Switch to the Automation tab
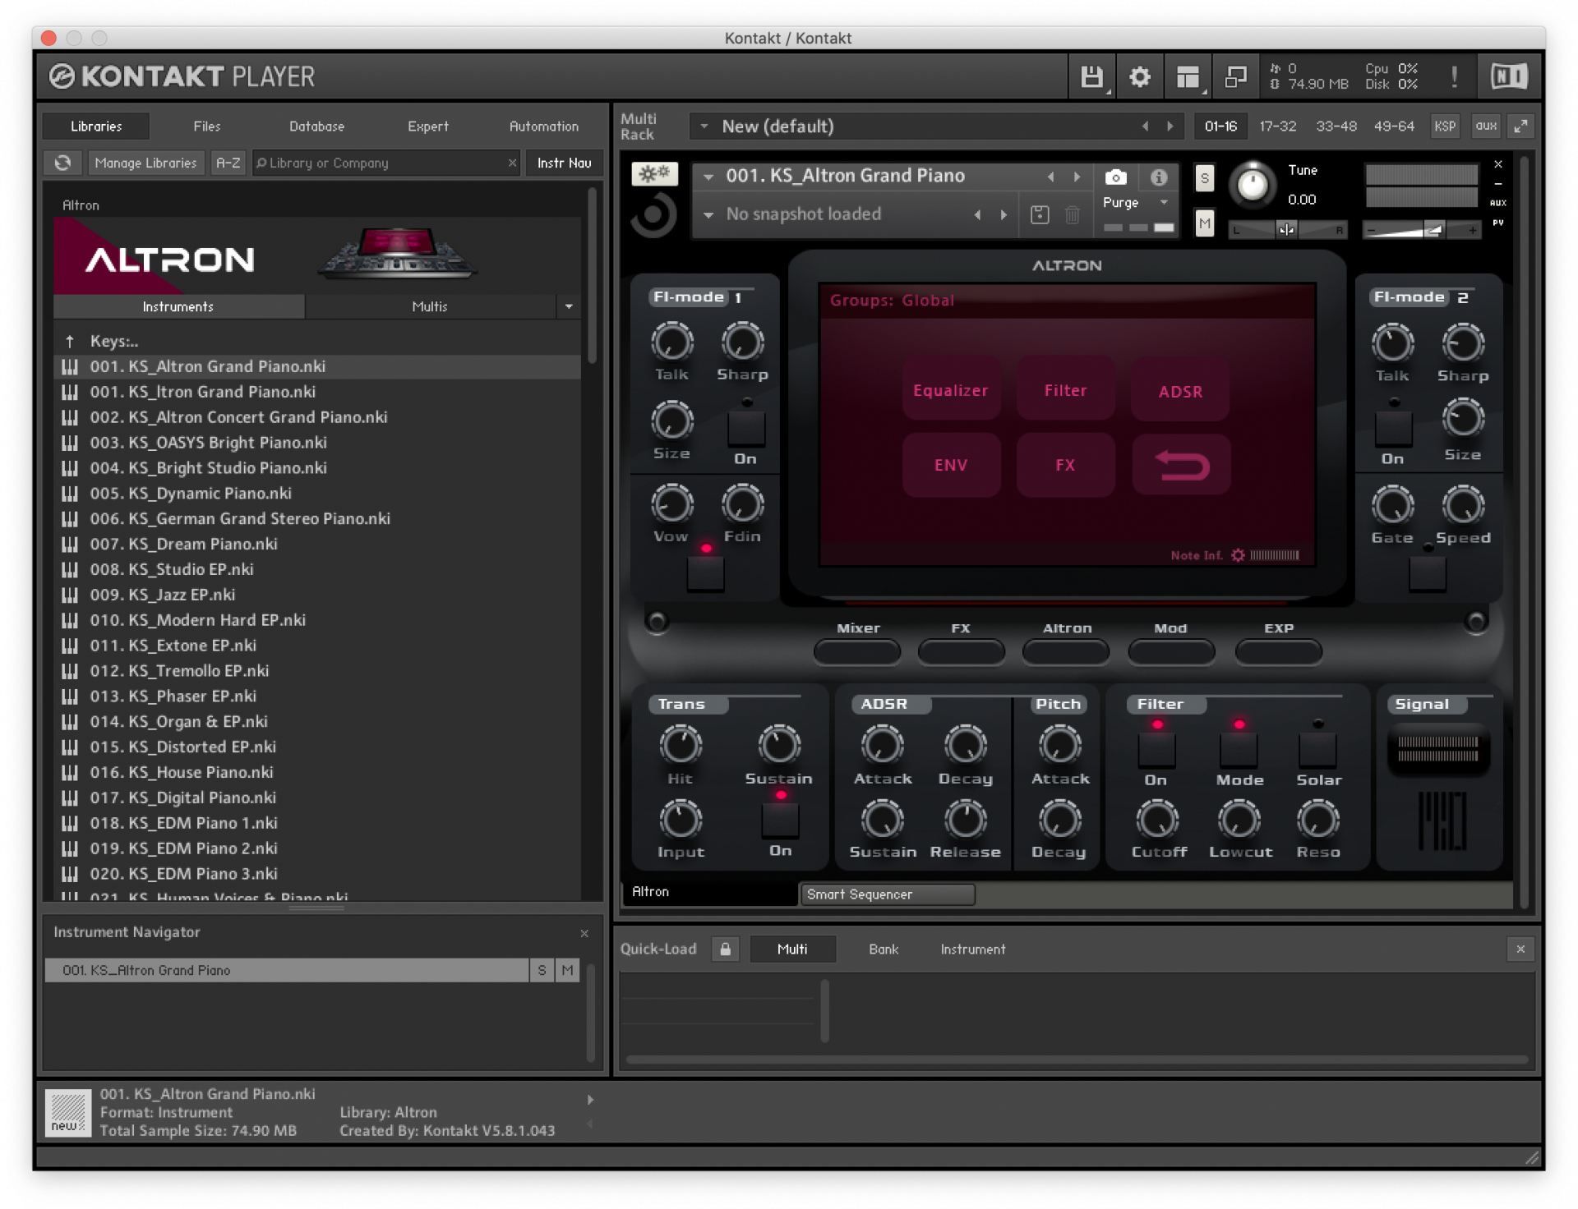The width and height of the screenshot is (1578, 1209). [x=543, y=126]
